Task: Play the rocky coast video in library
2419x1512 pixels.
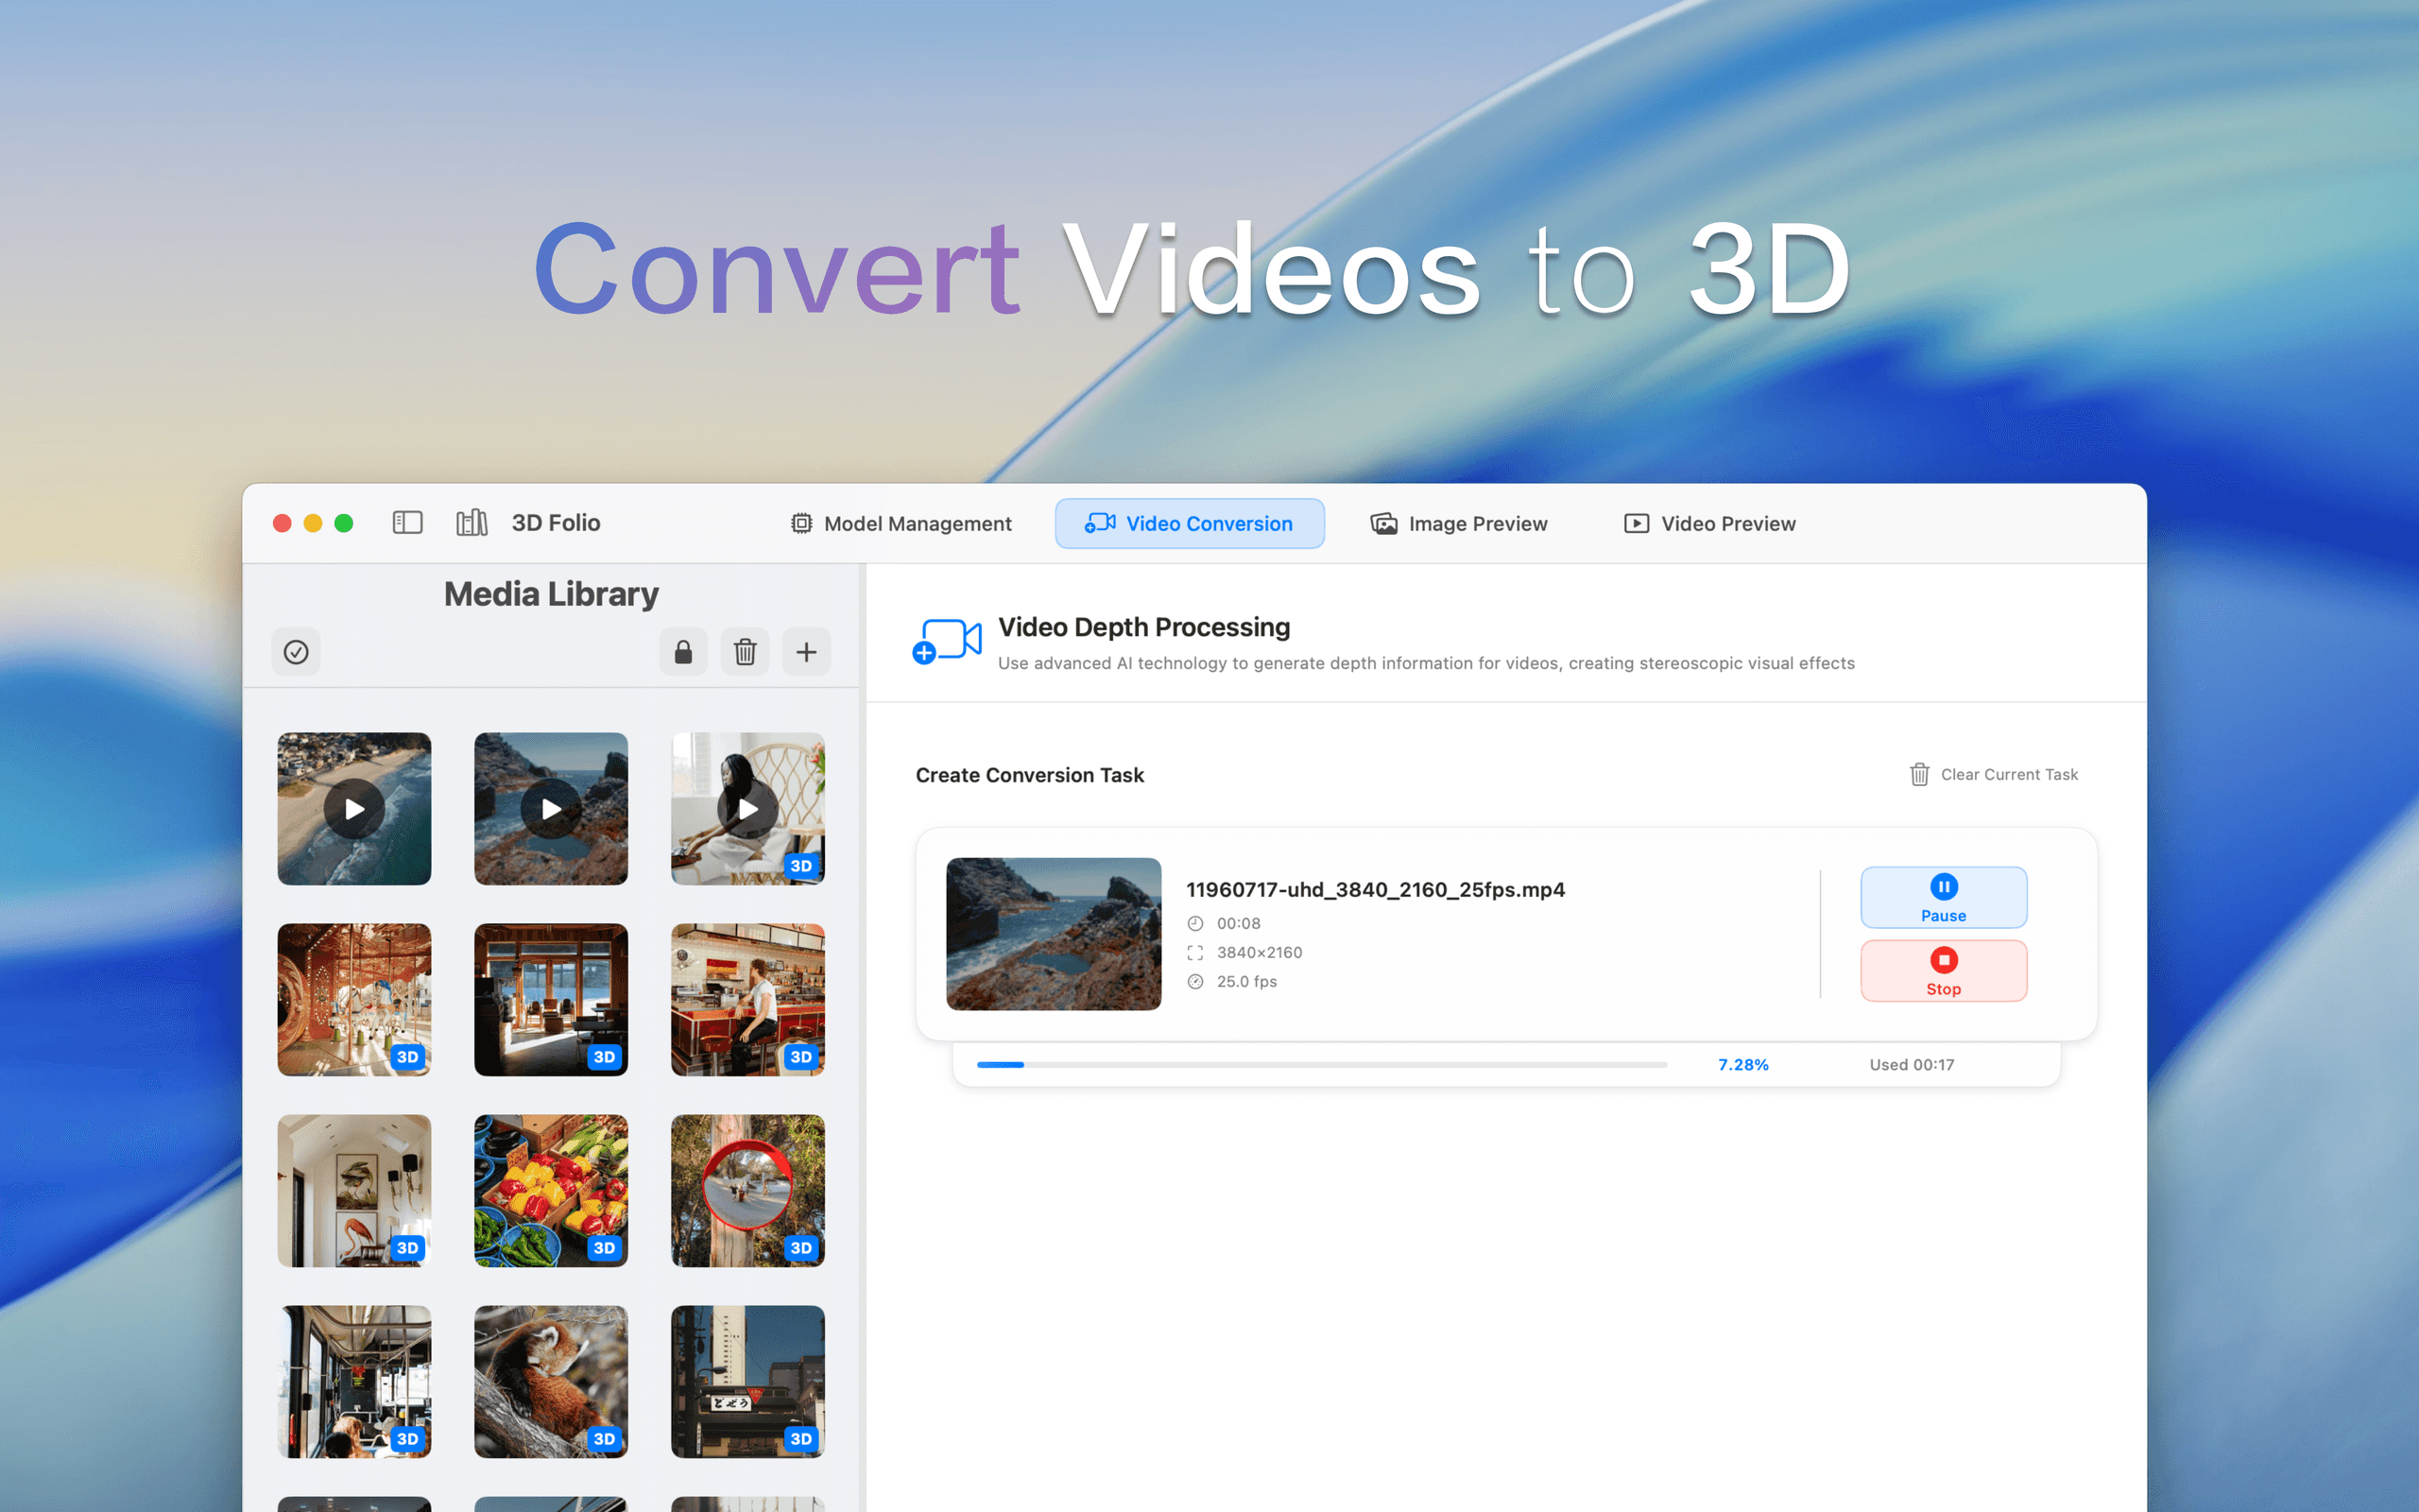Action: [551, 809]
